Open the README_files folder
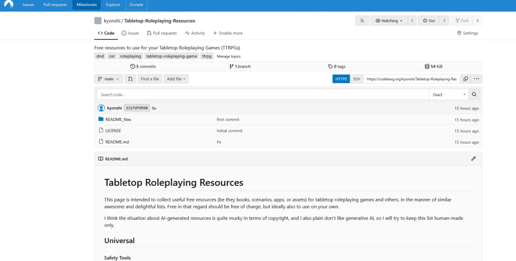Screen dimensions: 516x261 tap(118, 119)
